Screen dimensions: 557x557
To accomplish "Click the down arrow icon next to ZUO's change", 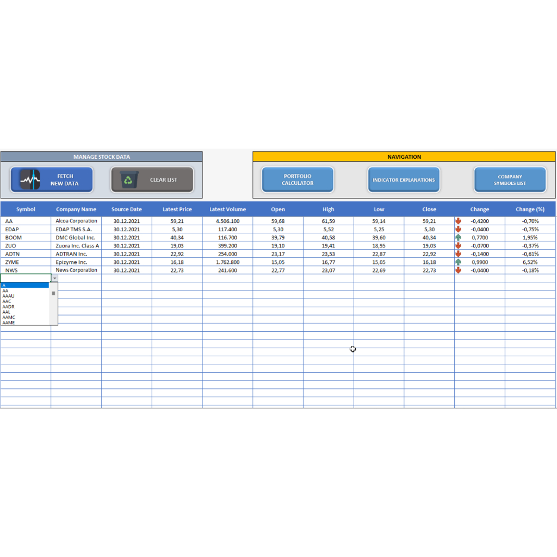I will pos(457,245).
